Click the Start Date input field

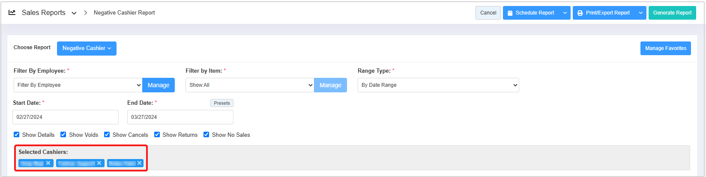point(65,117)
